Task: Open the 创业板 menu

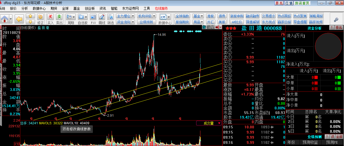Action: point(90,8)
